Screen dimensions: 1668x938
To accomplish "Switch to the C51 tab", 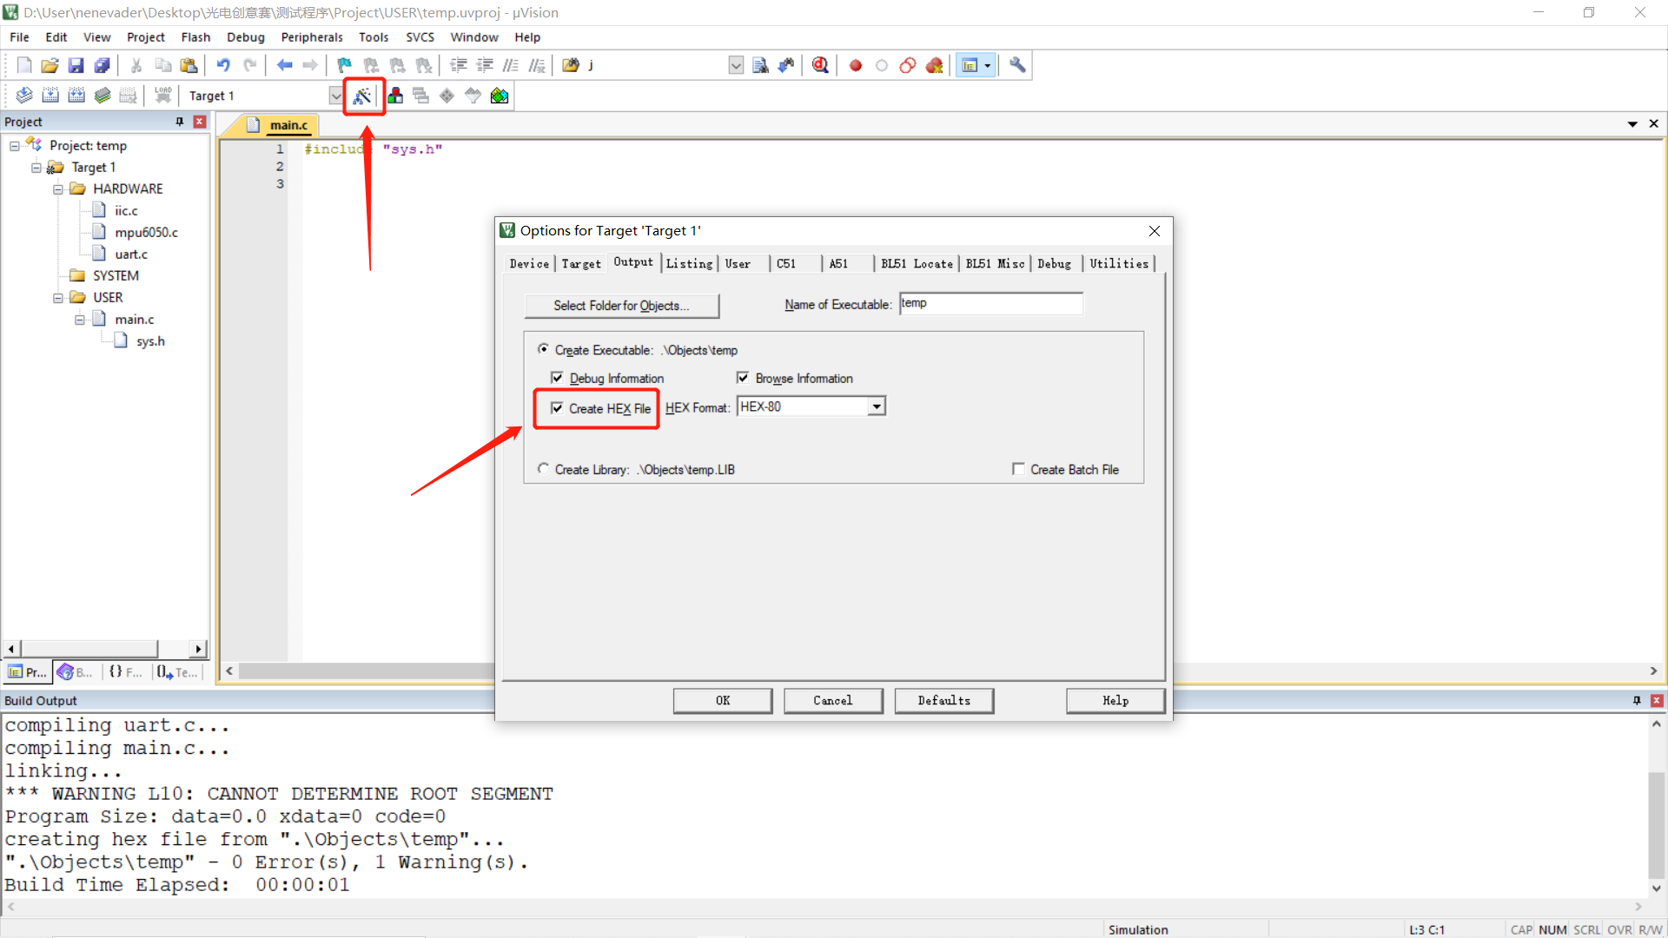I will [786, 263].
